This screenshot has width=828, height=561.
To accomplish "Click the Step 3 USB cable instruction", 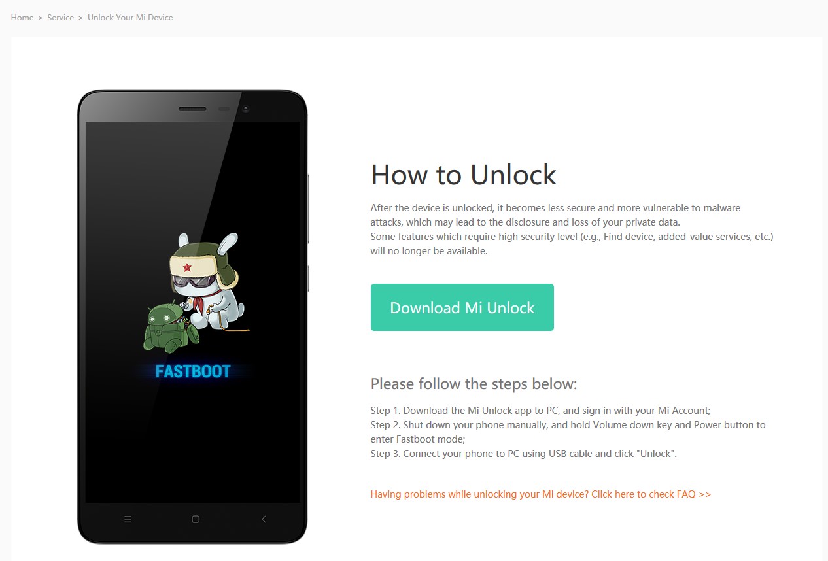I will (524, 454).
